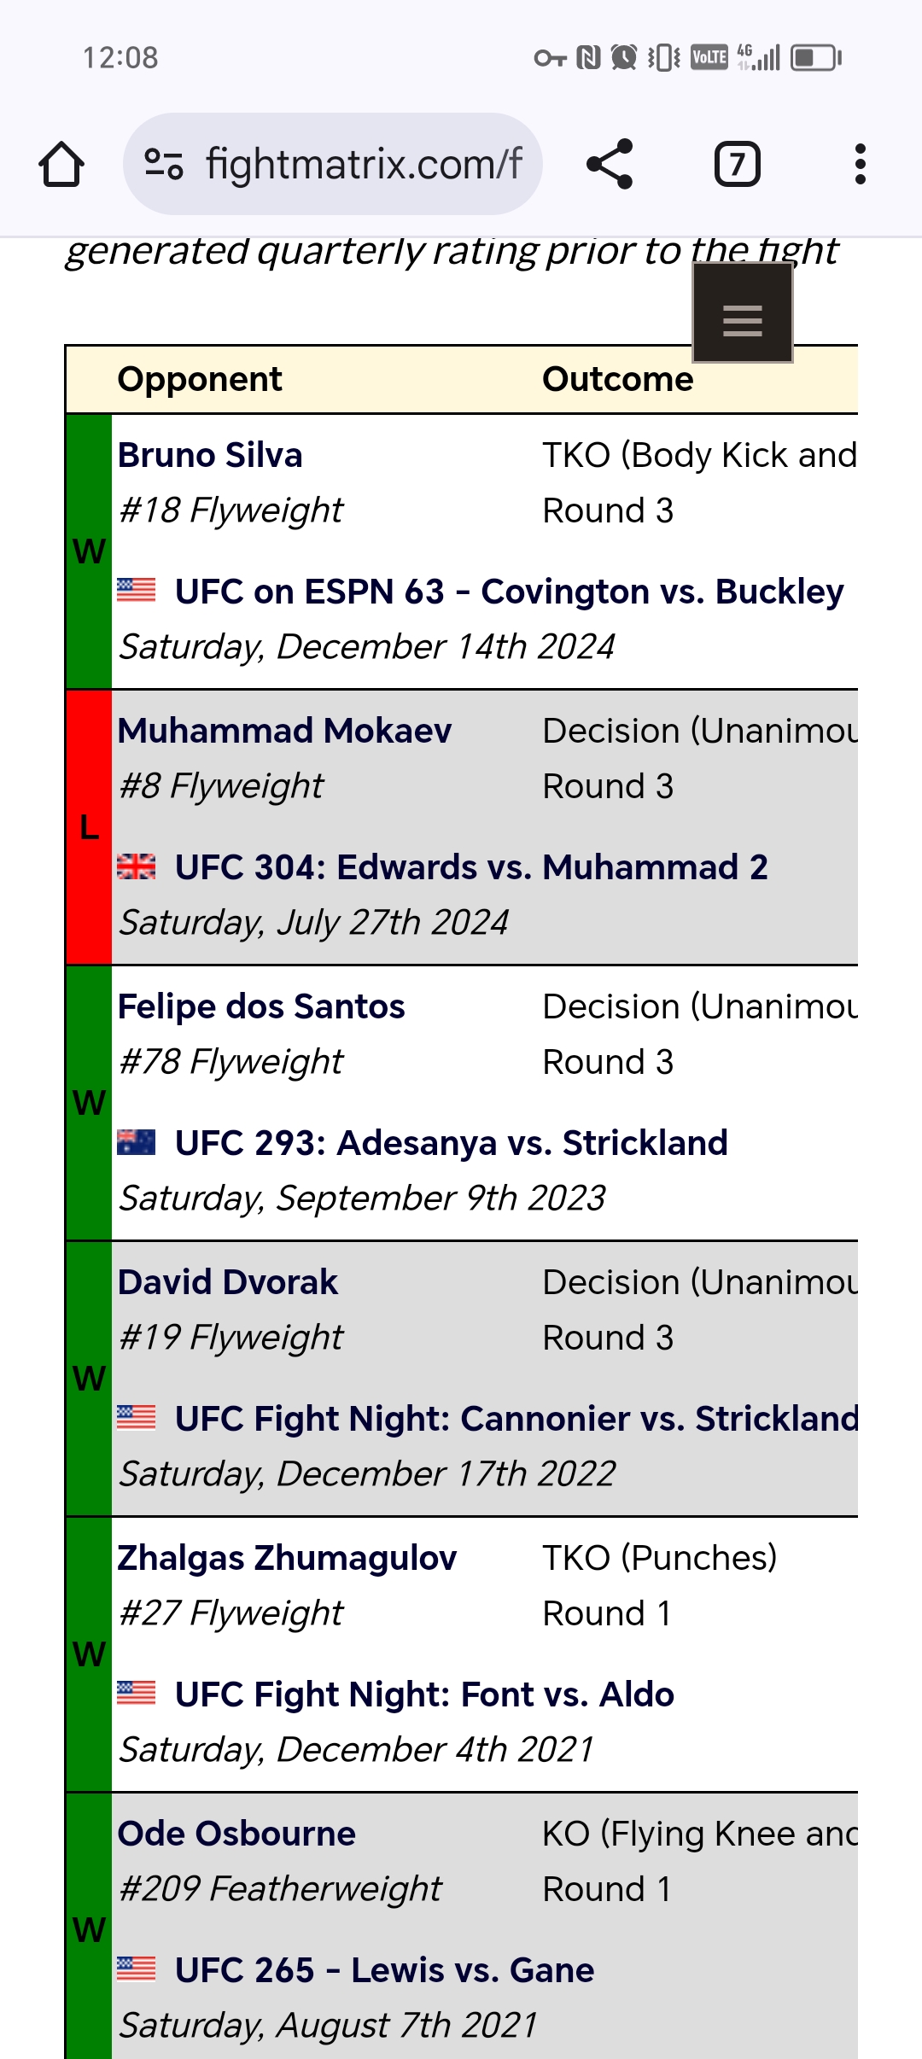Open the browser three-dot menu
The image size is (922, 2059).
coord(860,164)
